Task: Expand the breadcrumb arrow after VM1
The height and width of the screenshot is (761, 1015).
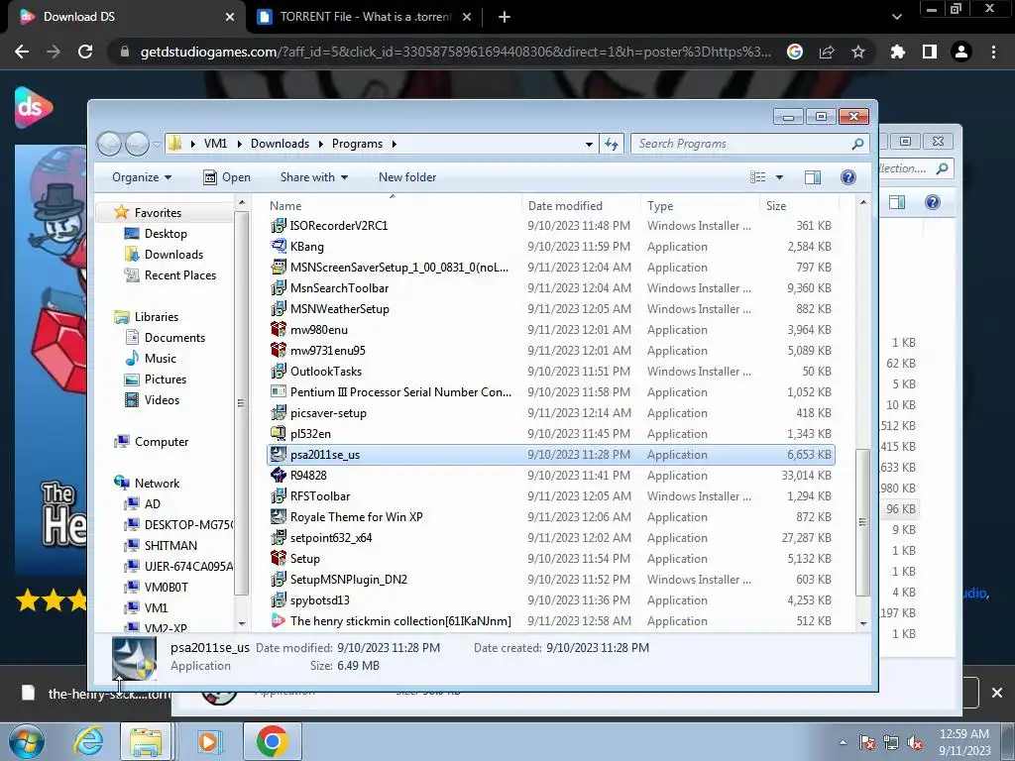Action: (239, 144)
